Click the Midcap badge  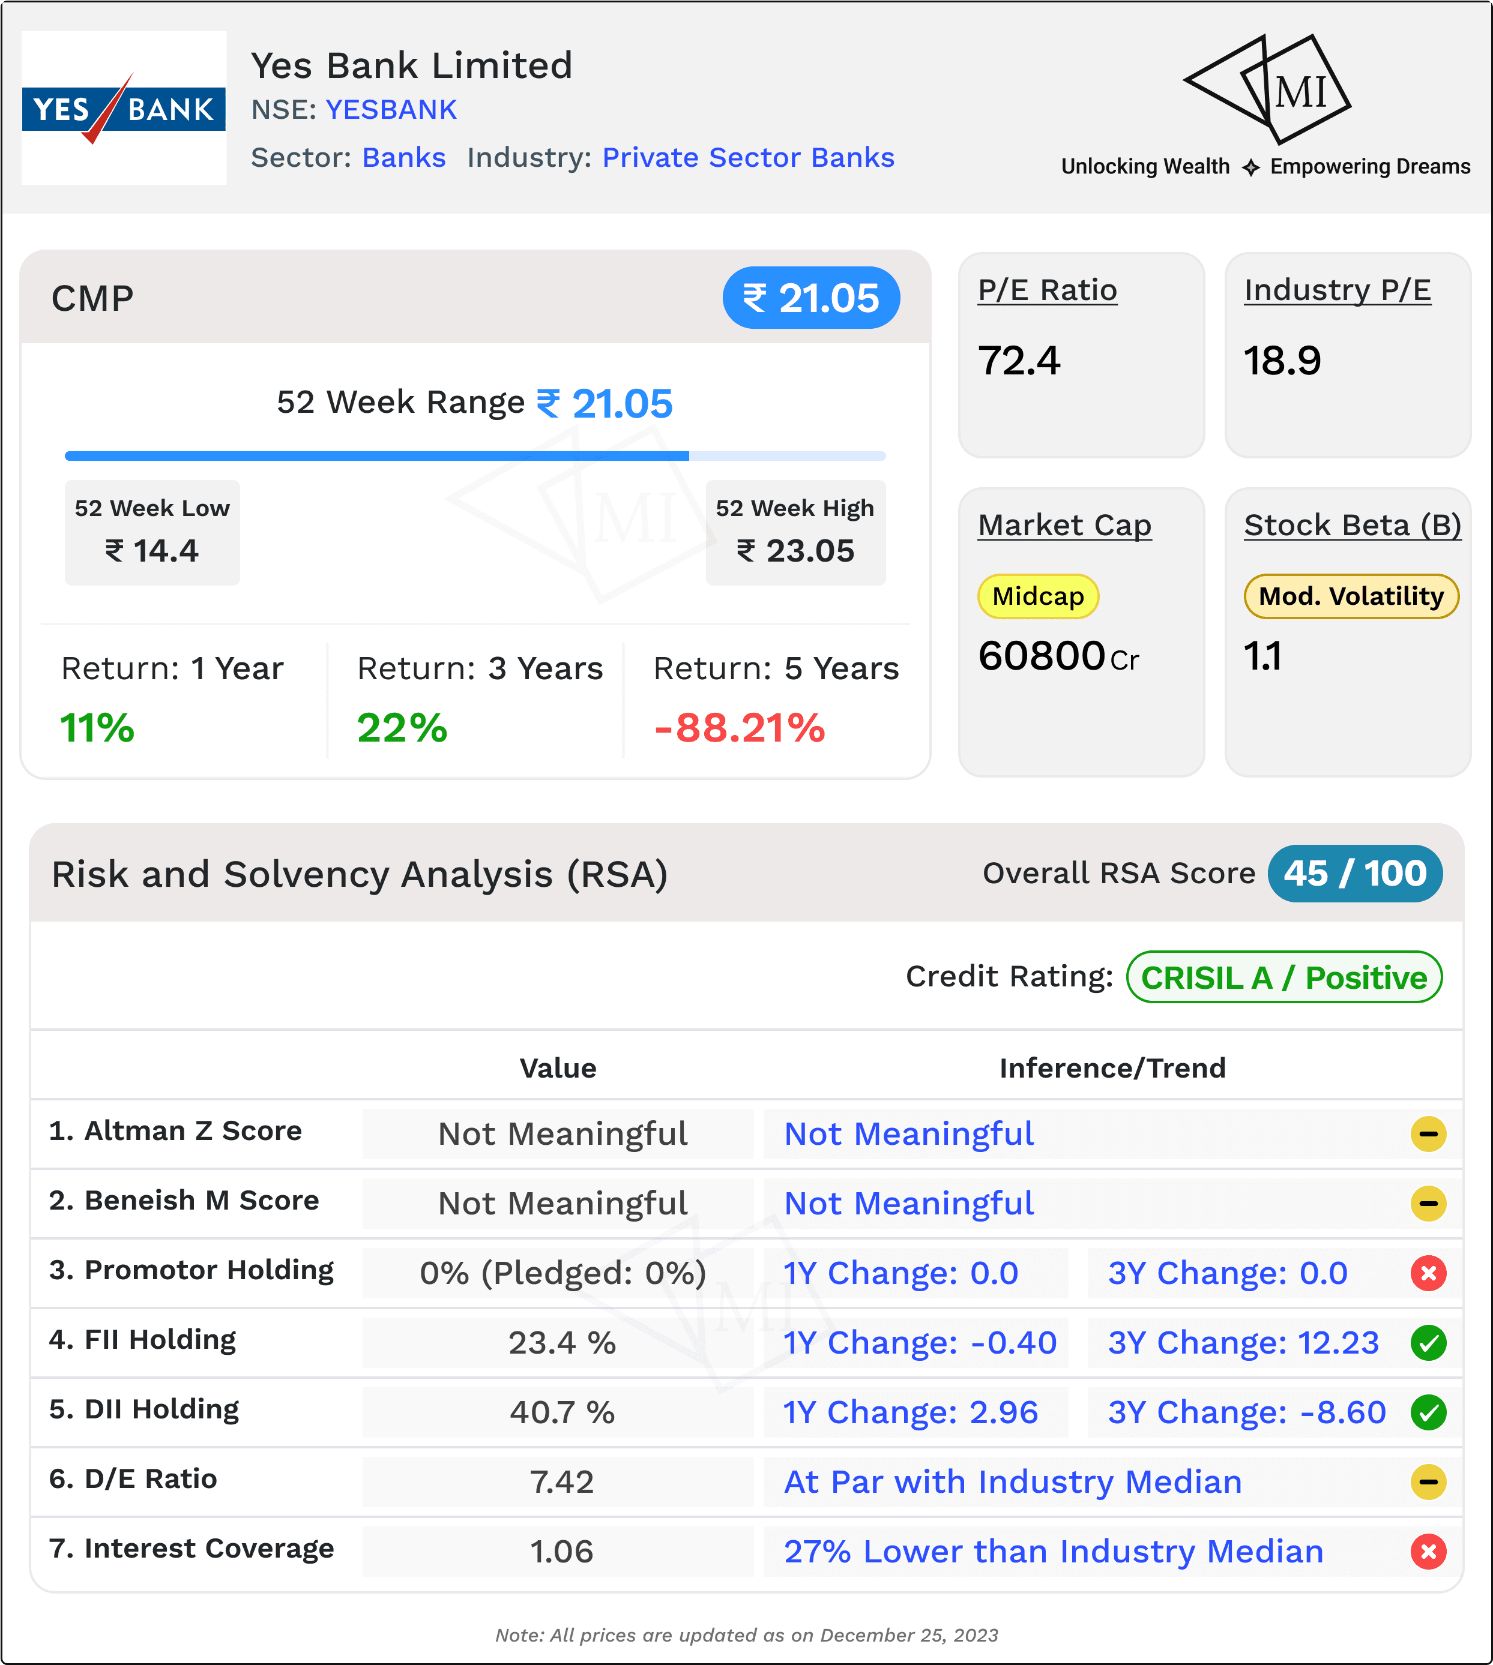pyautogui.click(x=1038, y=596)
